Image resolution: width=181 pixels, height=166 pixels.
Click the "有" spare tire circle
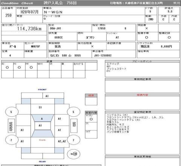pyautogui.click(x=74, y=154)
